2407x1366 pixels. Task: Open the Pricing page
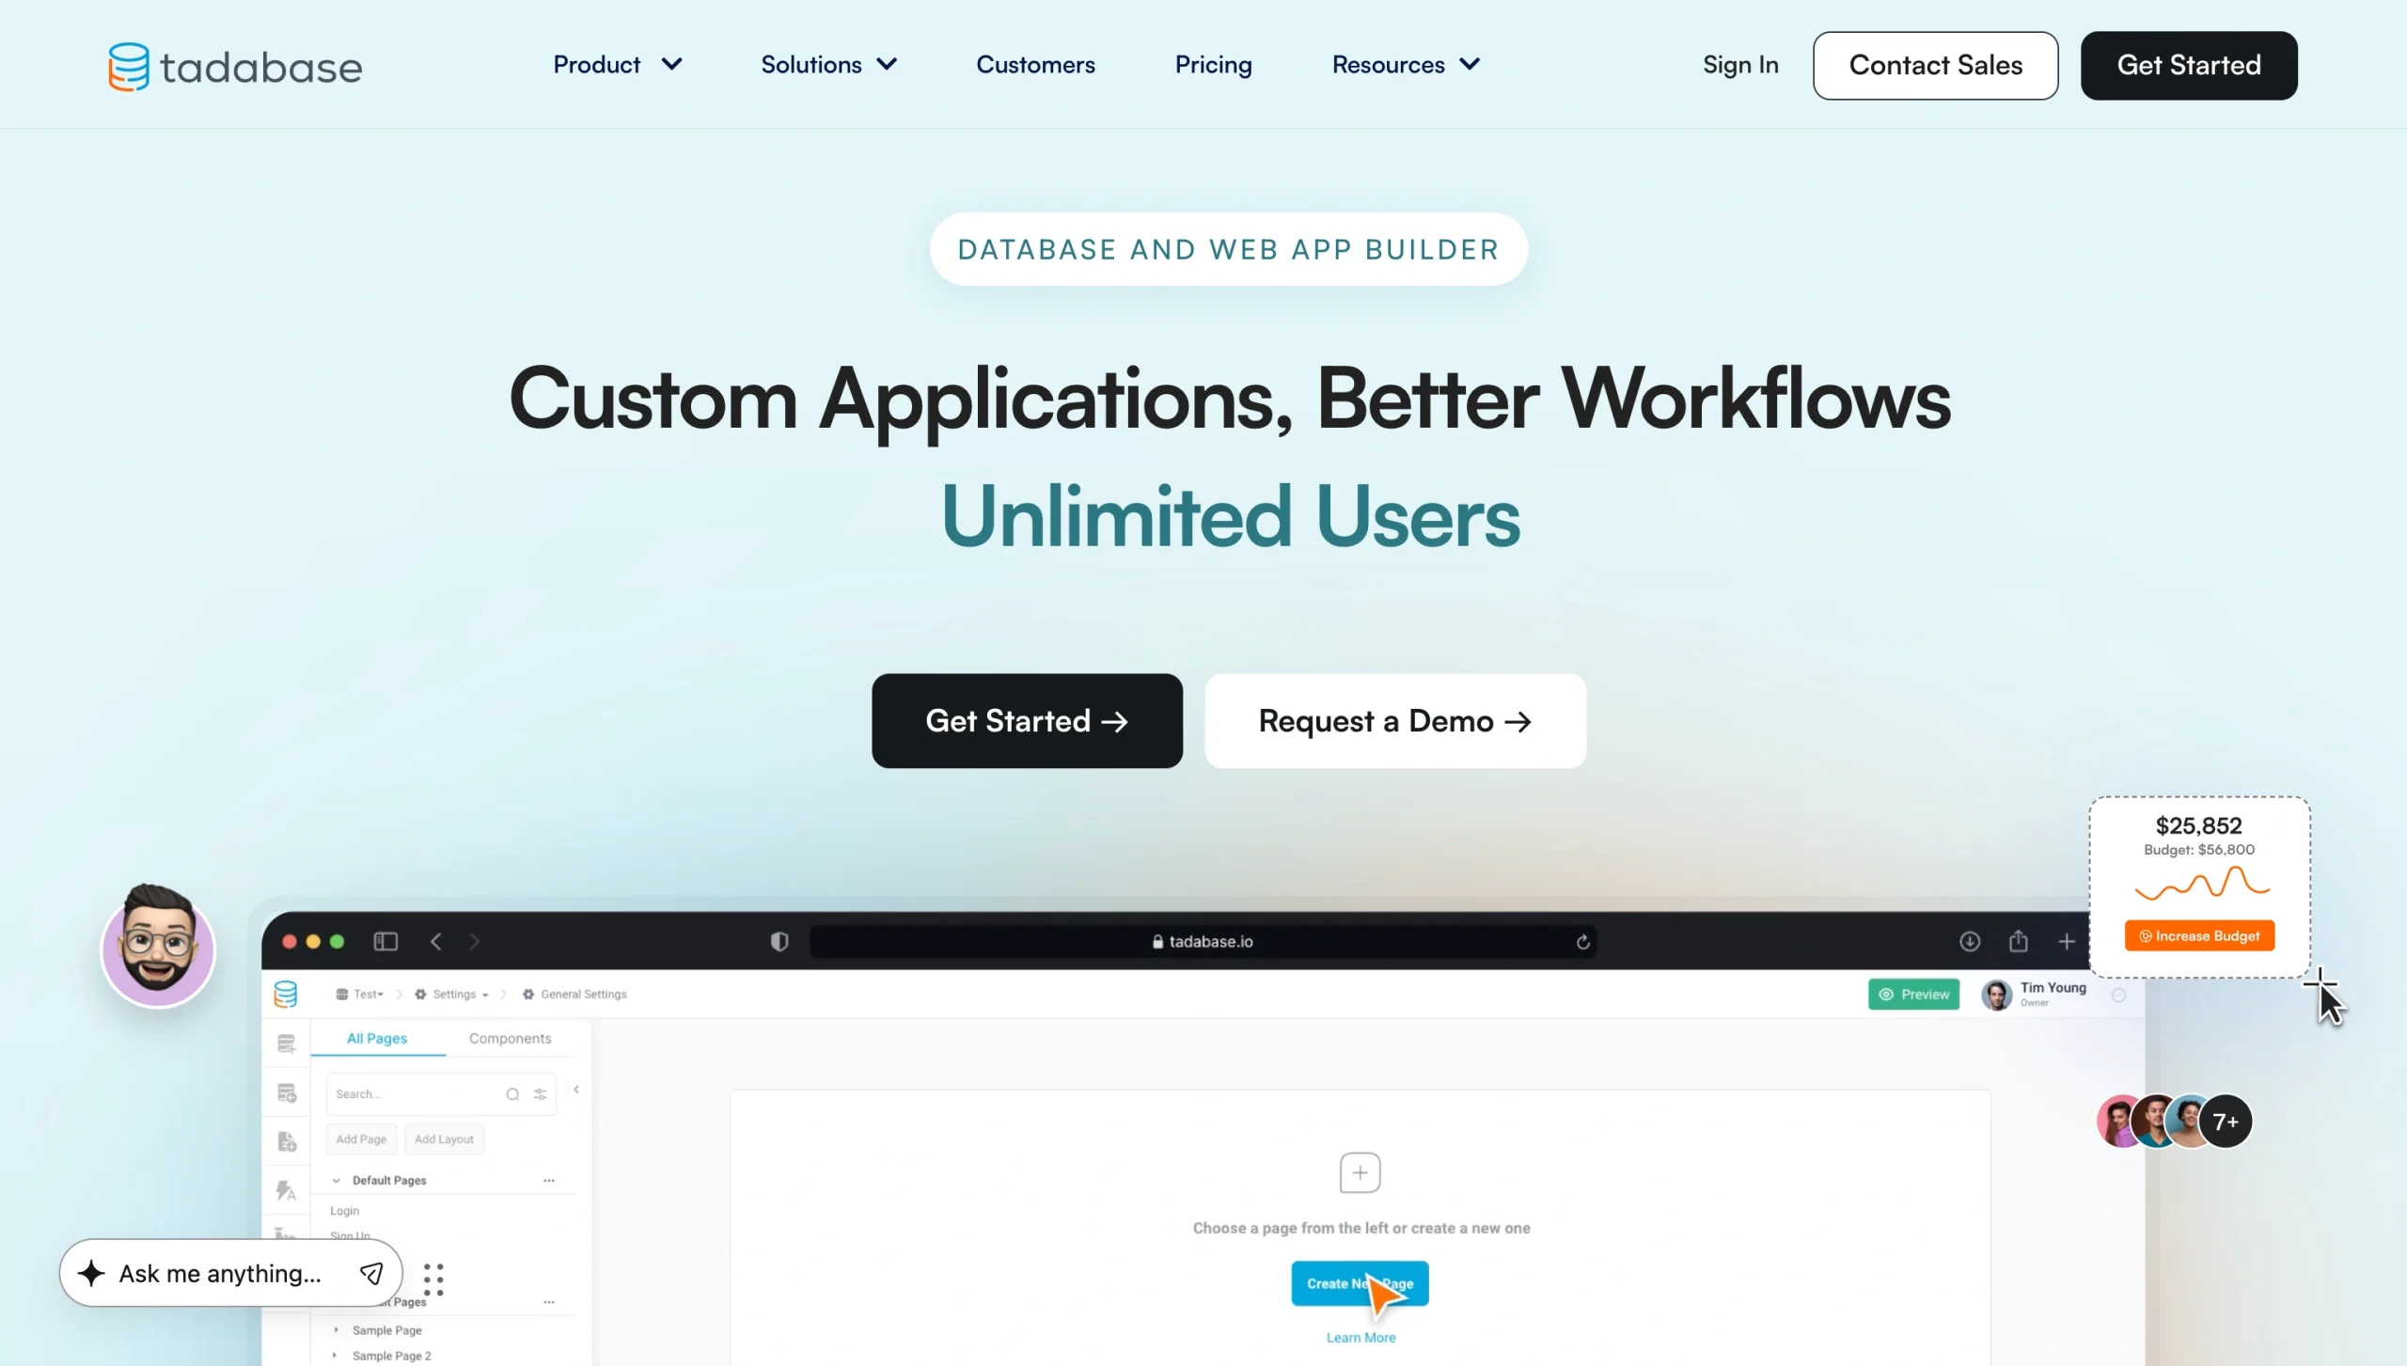[1213, 65]
